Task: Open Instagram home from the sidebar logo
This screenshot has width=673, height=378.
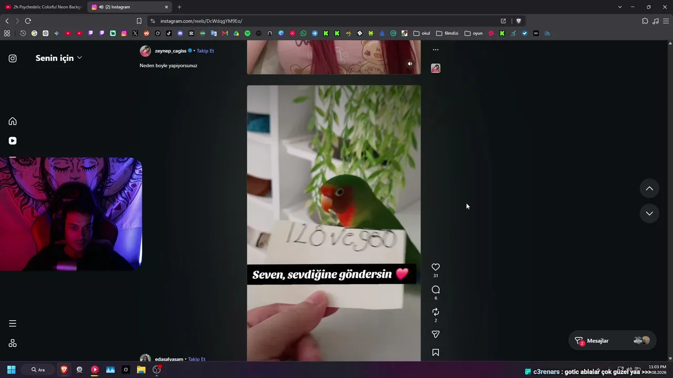Action: 13,58
